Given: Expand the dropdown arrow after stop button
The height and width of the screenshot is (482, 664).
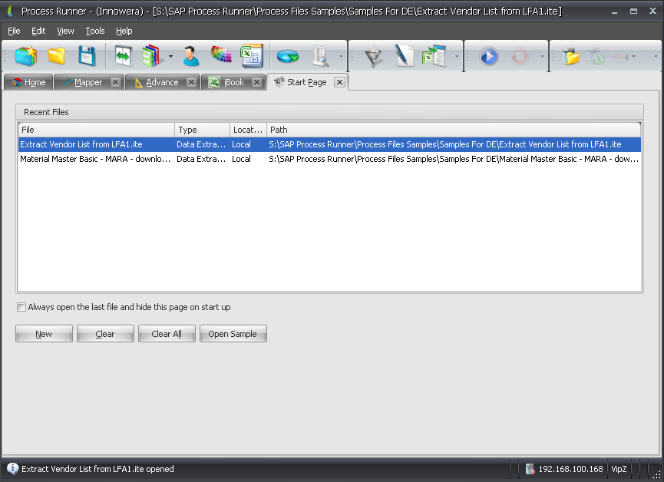Looking at the screenshot, I should tap(542, 57).
